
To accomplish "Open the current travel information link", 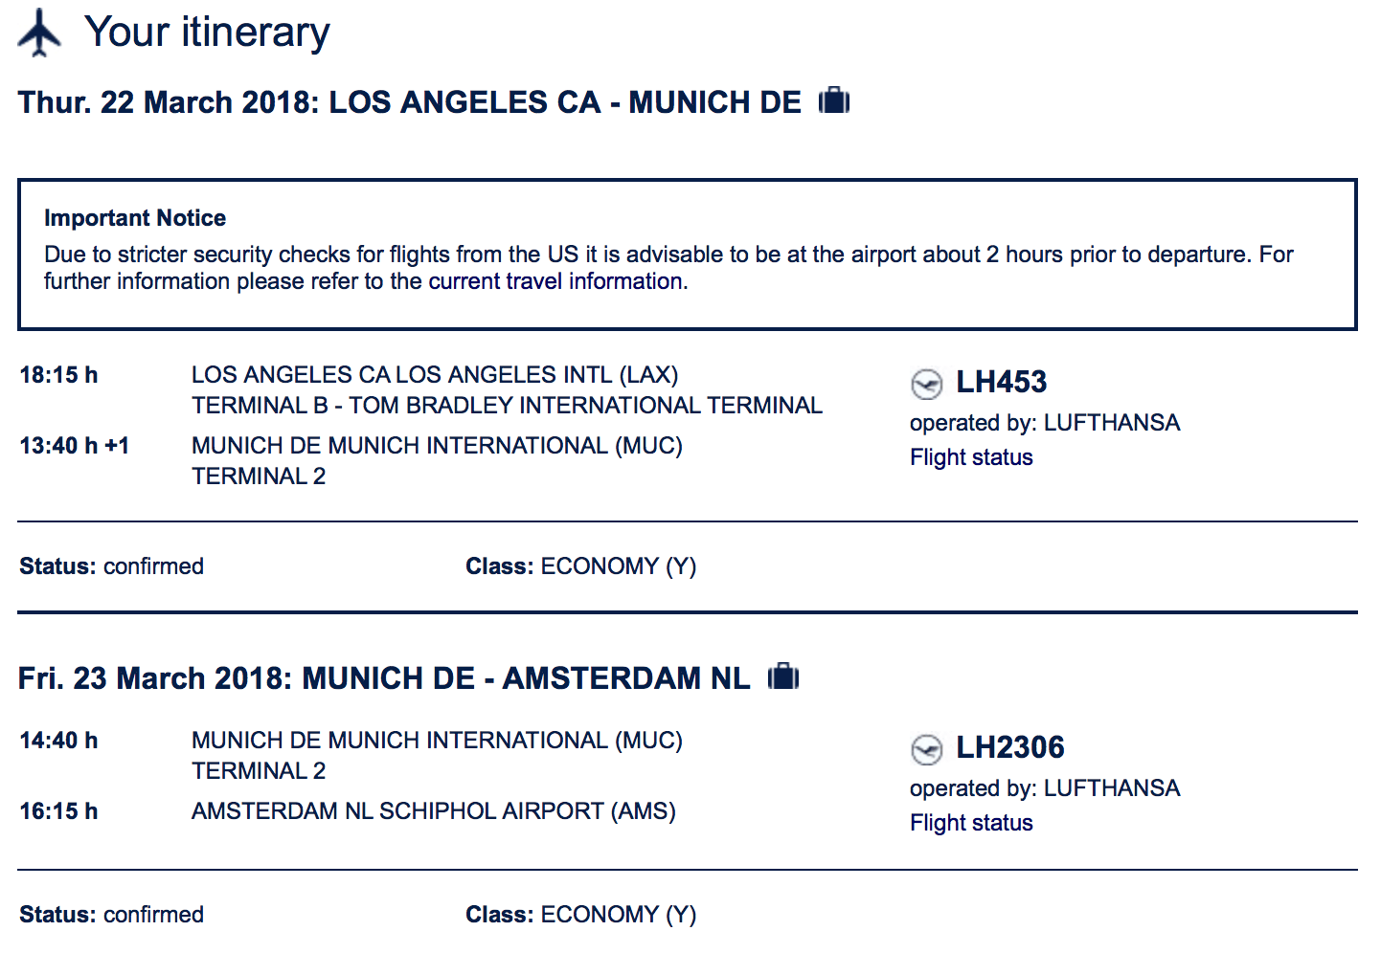I will click(x=555, y=281).
